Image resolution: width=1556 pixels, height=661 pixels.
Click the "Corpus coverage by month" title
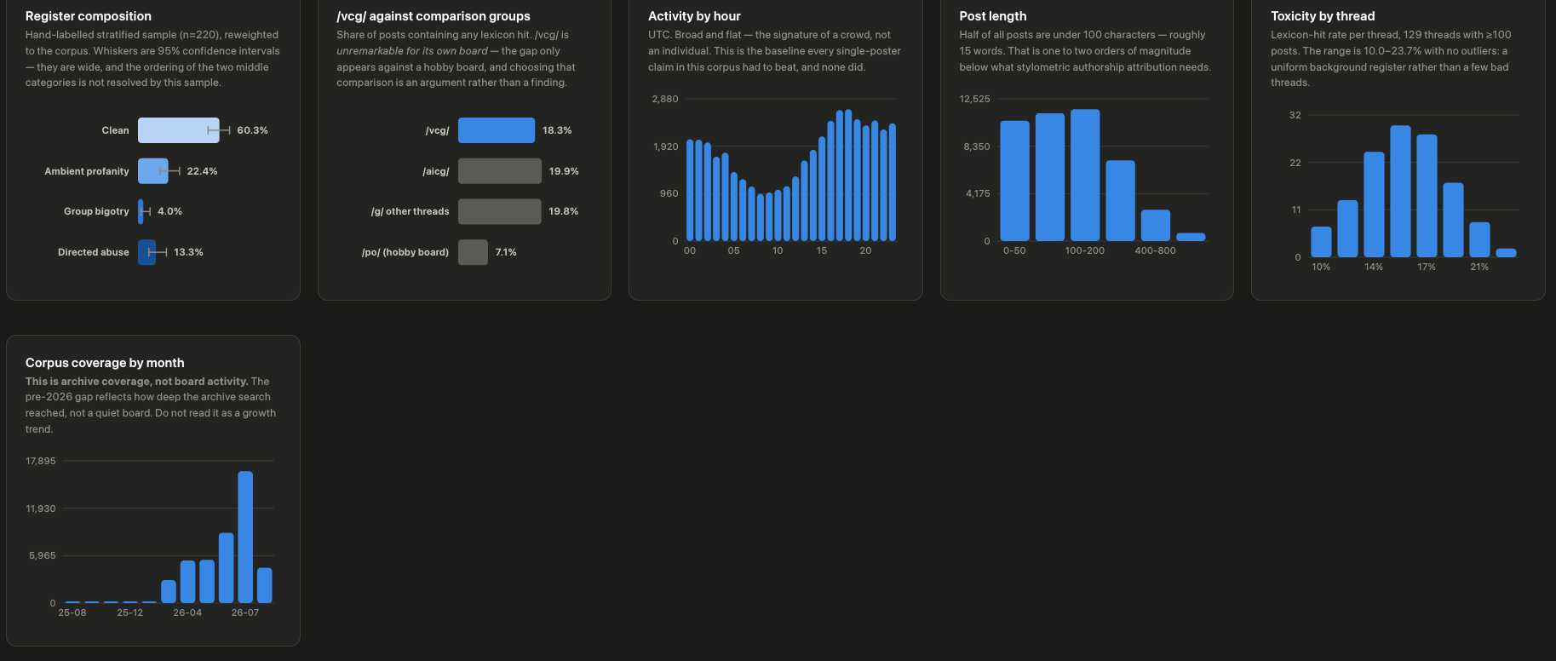(x=105, y=363)
